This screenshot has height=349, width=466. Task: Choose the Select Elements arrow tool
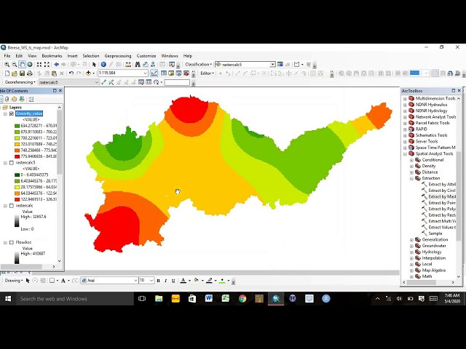(x=94, y=65)
